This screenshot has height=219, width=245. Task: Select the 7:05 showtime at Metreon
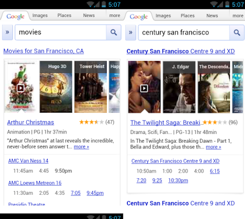76,193
